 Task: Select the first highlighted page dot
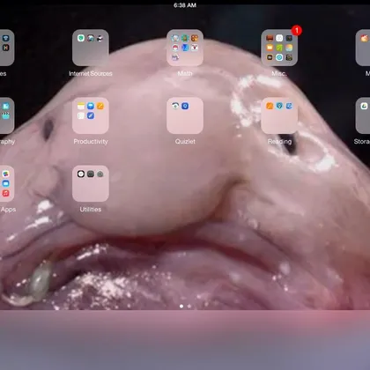(181, 307)
